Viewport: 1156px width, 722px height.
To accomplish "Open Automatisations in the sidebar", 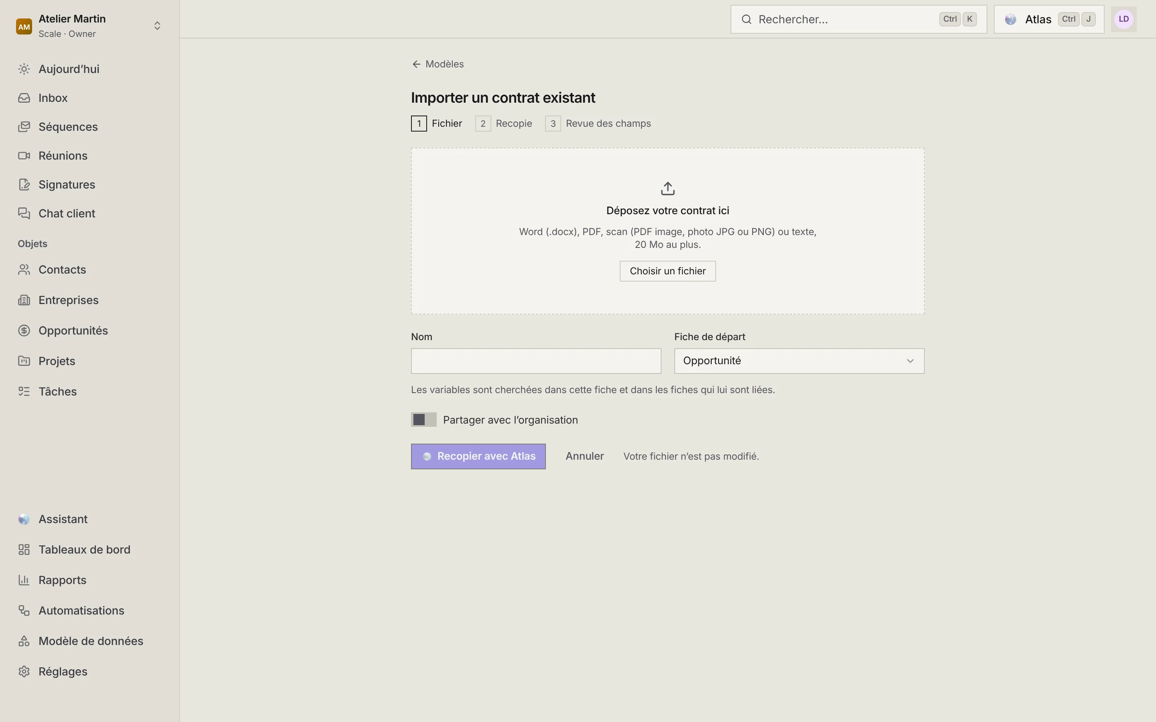I will click(x=90, y=611).
